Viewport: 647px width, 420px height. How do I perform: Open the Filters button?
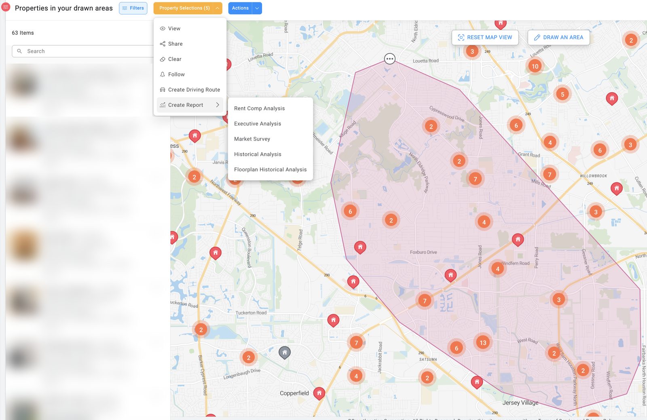click(x=133, y=8)
